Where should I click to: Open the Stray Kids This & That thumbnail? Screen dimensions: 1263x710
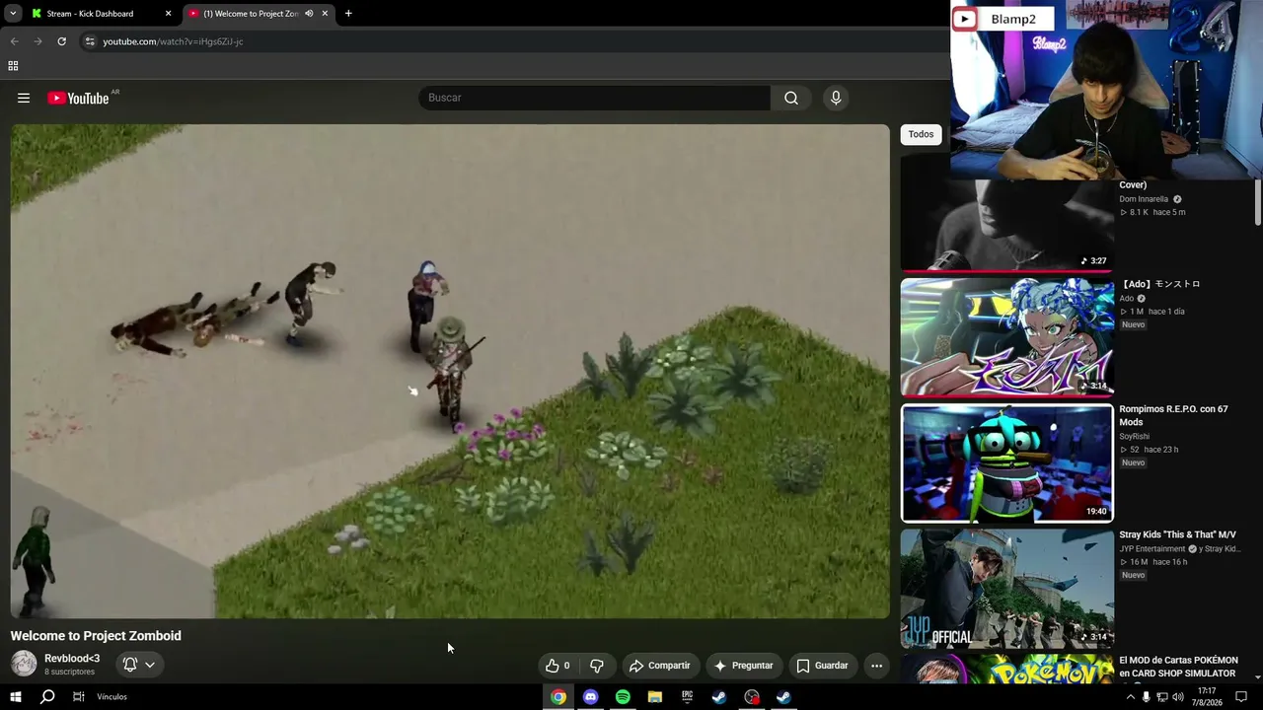[1006, 588]
